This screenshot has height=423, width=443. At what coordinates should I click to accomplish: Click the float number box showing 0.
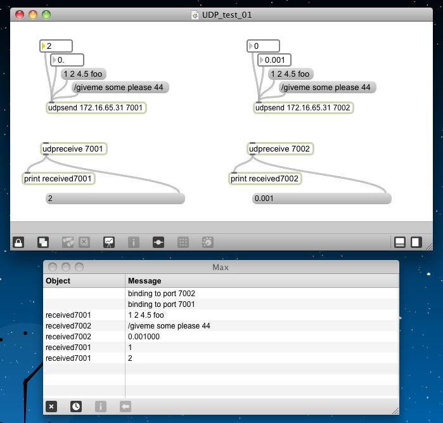(x=67, y=60)
